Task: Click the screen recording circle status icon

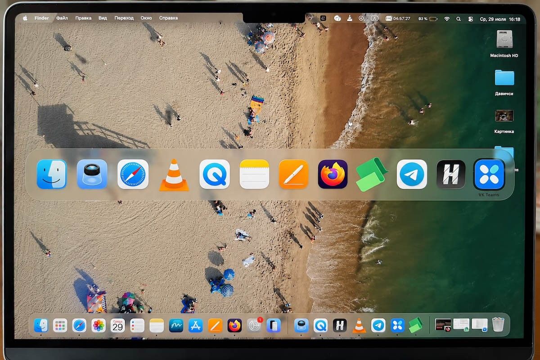Action: click(x=361, y=18)
